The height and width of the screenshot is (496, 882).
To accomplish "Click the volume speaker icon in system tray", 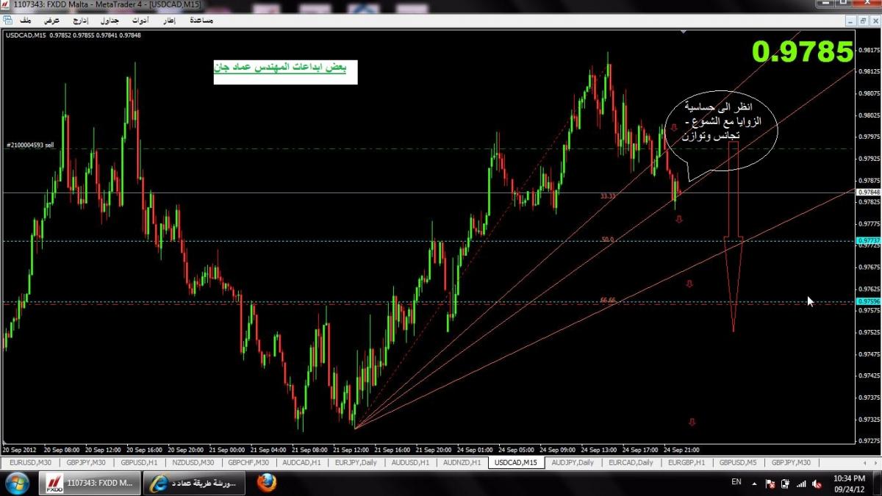I will 817,484.
